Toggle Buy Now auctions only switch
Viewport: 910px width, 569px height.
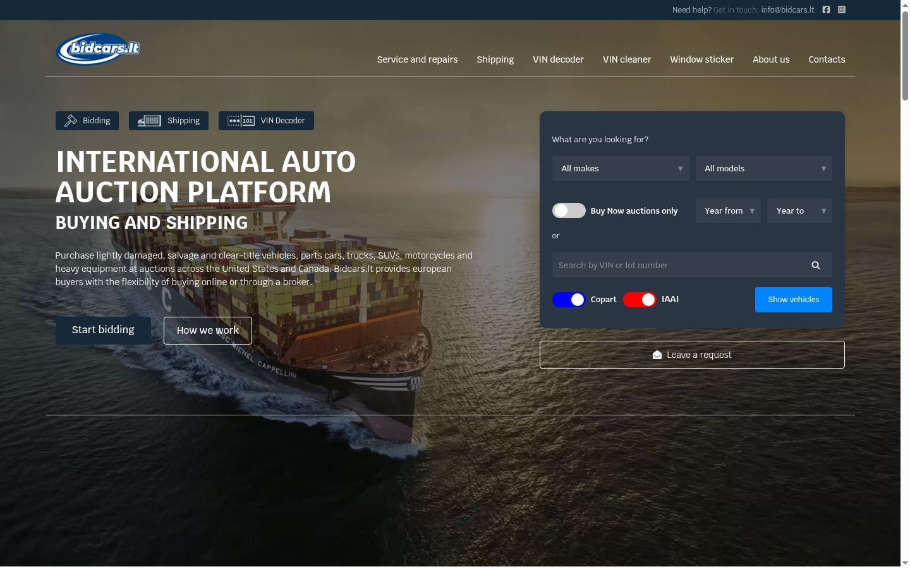tap(569, 211)
